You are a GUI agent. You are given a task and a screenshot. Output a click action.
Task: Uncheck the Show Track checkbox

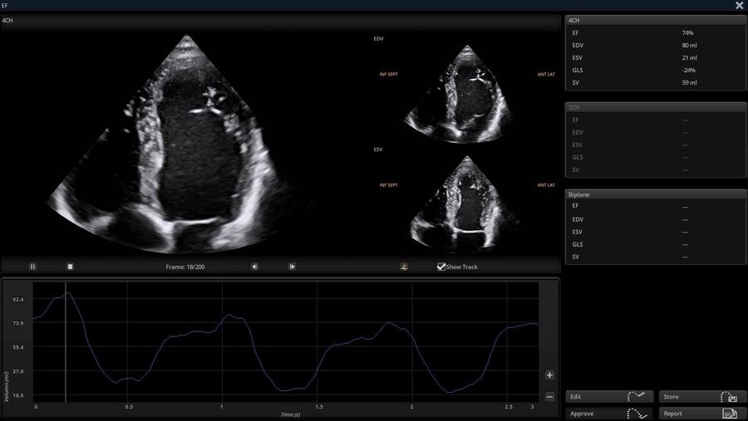click(441, 267)
